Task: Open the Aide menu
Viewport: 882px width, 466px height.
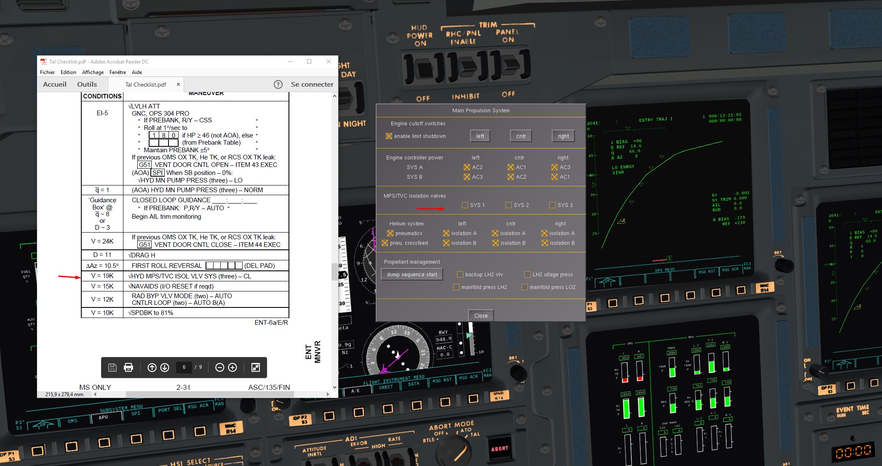Action: pyautogui.click(x=137, y=72)
